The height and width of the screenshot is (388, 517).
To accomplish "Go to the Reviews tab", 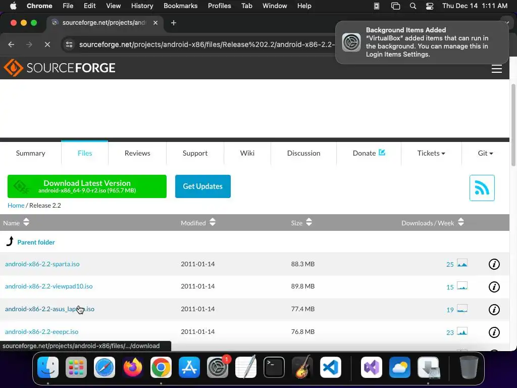I will click(137, 153).
